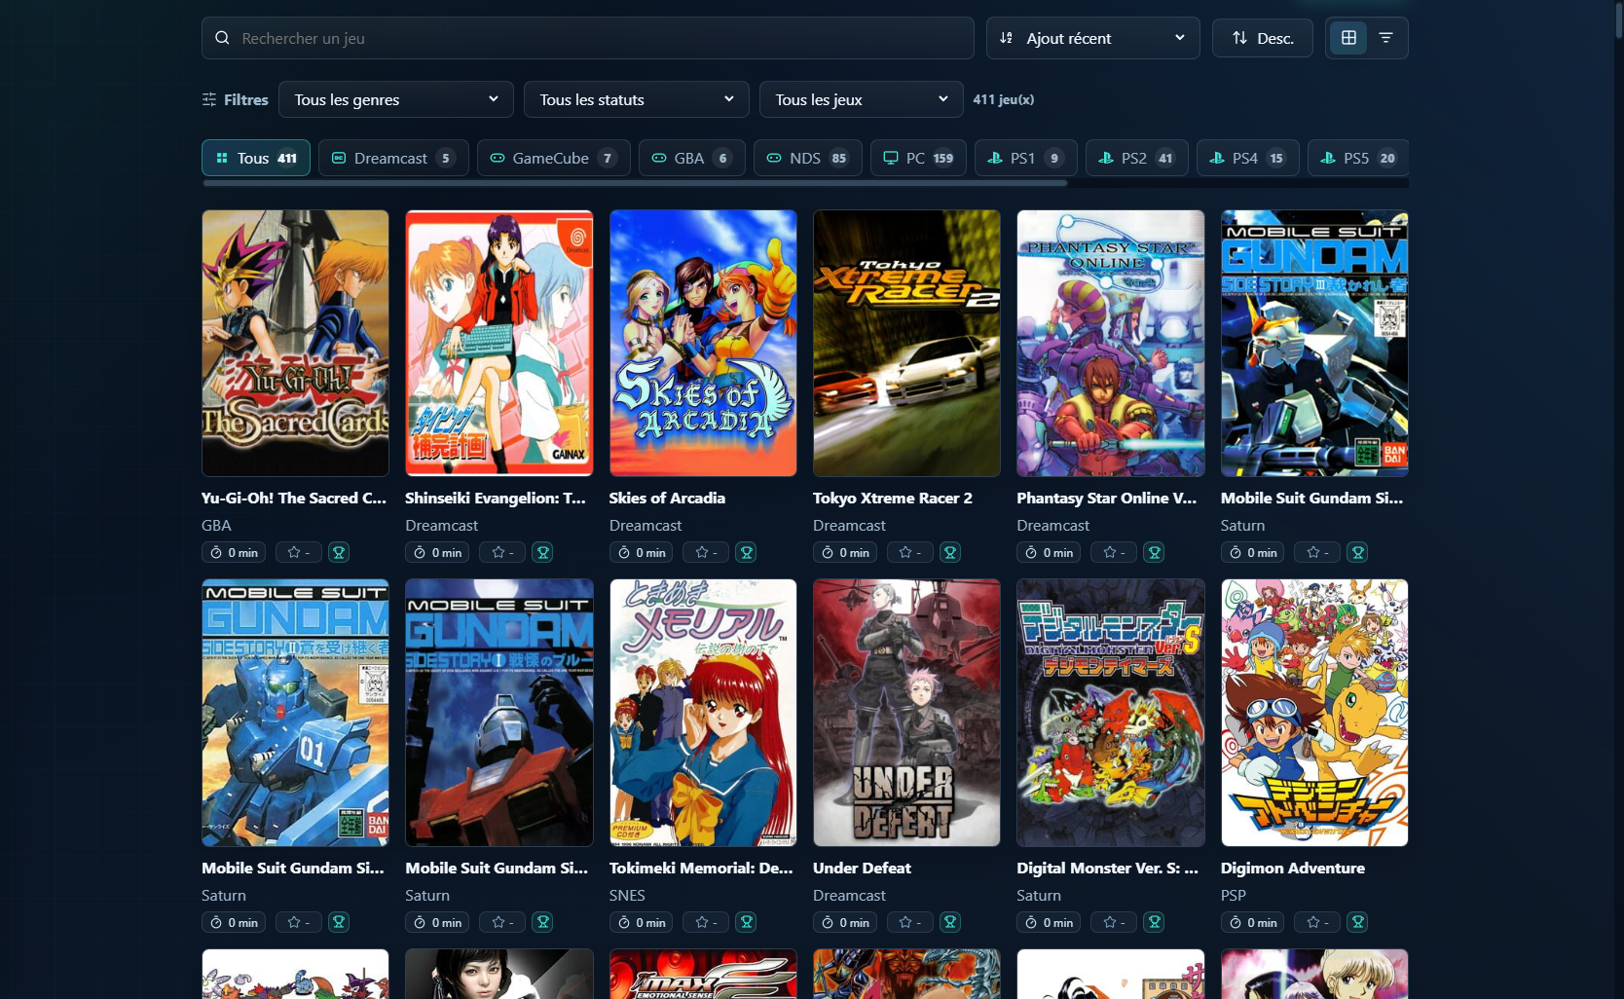Open Digital Monster Ver. S cover

(x=1111, y=713)
